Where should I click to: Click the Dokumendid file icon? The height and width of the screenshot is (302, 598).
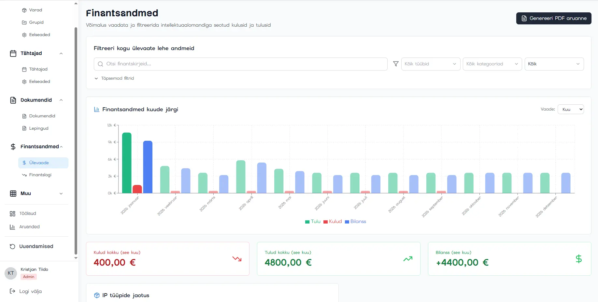13,100
